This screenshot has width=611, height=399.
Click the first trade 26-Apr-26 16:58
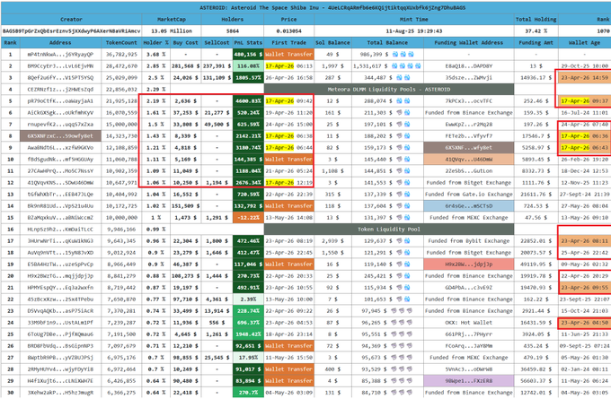pyautogui.click(x=288, y=78)
